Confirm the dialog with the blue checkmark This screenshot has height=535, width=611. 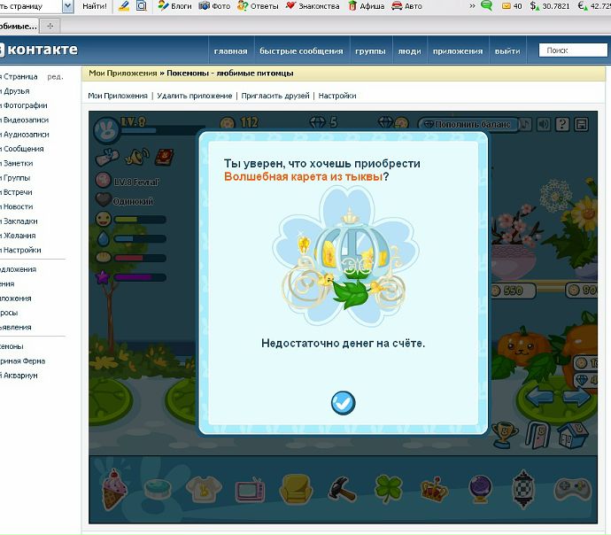coord(343,403)
